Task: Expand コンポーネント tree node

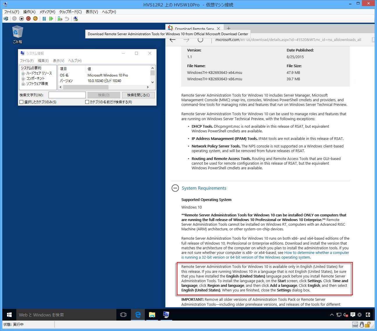Action: pos(23,79)
